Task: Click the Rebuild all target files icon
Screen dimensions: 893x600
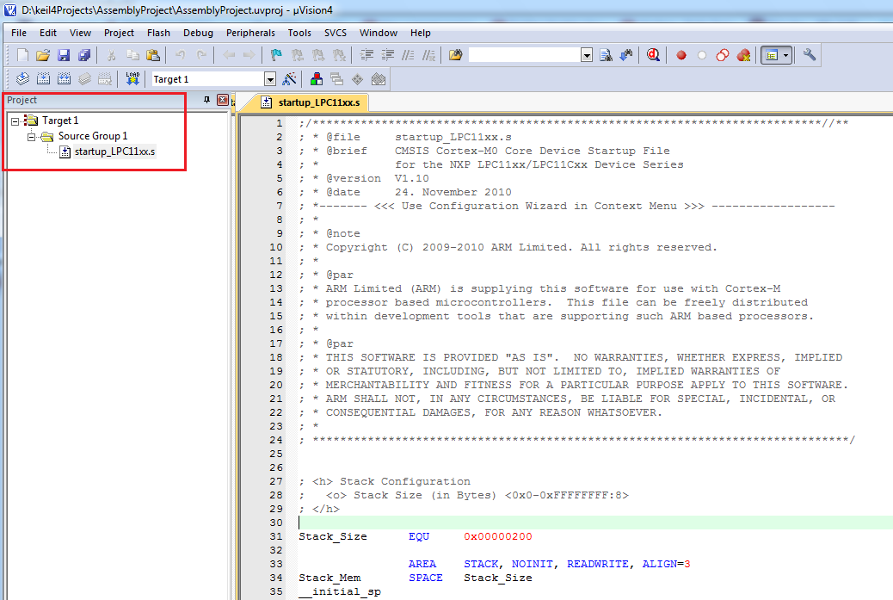Action: [64, 79]
